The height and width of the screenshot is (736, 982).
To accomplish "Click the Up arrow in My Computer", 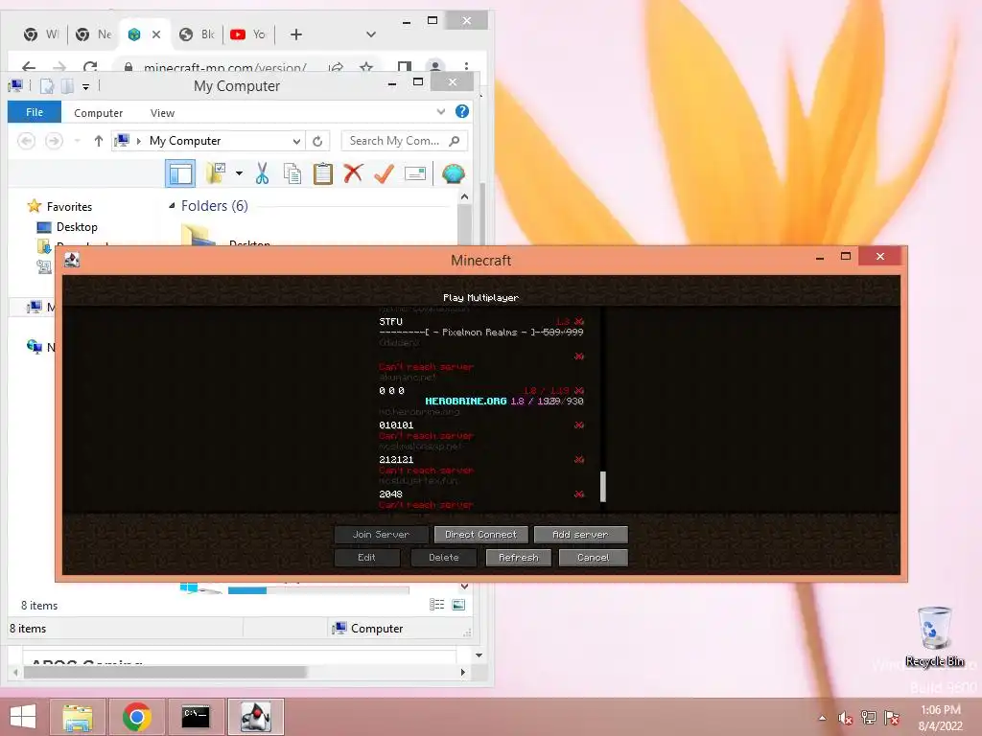I will click(x=99, y=141).
